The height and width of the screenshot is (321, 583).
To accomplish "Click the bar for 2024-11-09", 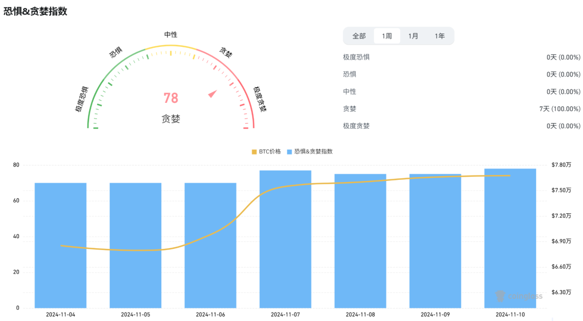I will coord(436,241).
